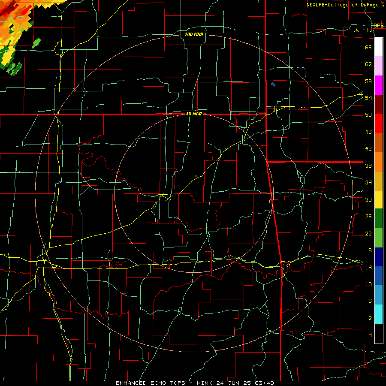386x386 pixels.
Task: Click the legend value "54"
Action: (x=368, y=98)
